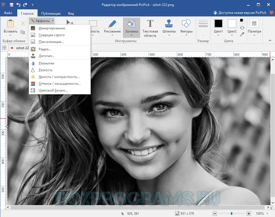This screenshot has height=217, width=275.
Task: Expand the Рисование dropdown arrow
Action: (112, 35)
